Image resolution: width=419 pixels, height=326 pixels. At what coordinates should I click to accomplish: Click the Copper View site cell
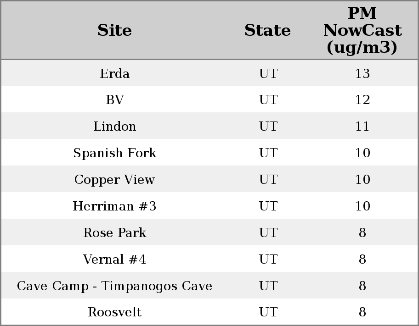(114, 180)
